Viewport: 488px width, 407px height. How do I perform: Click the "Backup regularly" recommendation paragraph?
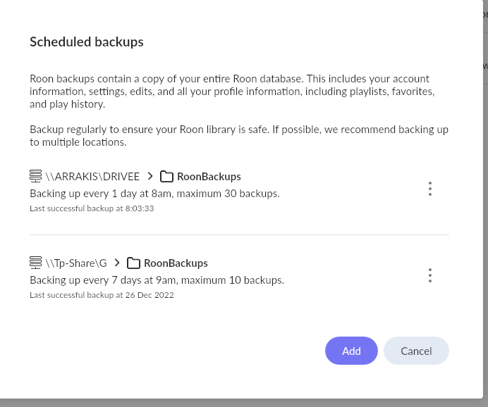click(x=238, y=136)
